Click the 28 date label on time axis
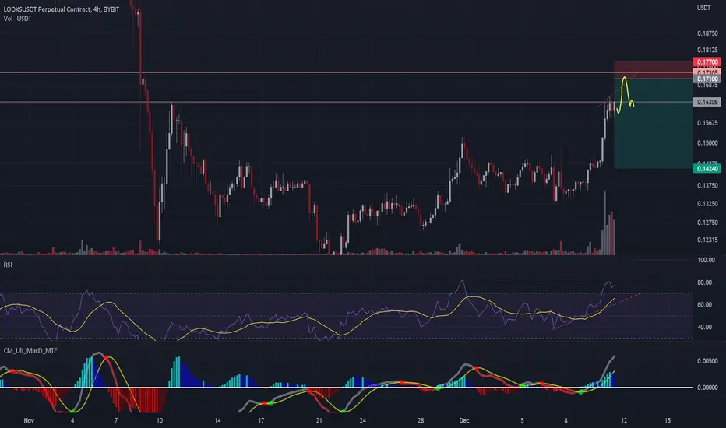 point(421,420)
